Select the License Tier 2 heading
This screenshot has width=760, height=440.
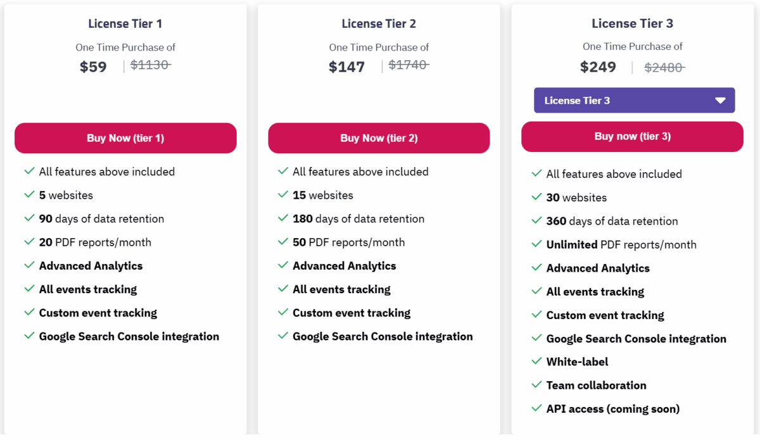point(379,24)
